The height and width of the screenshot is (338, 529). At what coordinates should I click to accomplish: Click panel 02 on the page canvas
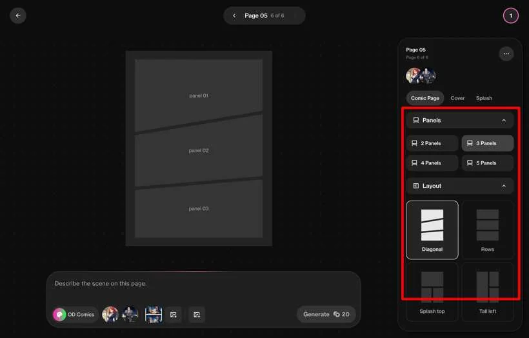pos(199,150)
